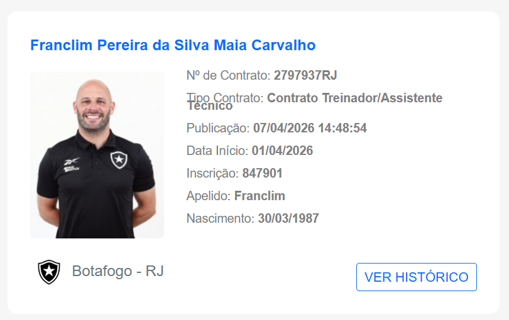This screenshot has height=320, width=509.
Task: Click the coach profile photo
Action: [97, 154]
